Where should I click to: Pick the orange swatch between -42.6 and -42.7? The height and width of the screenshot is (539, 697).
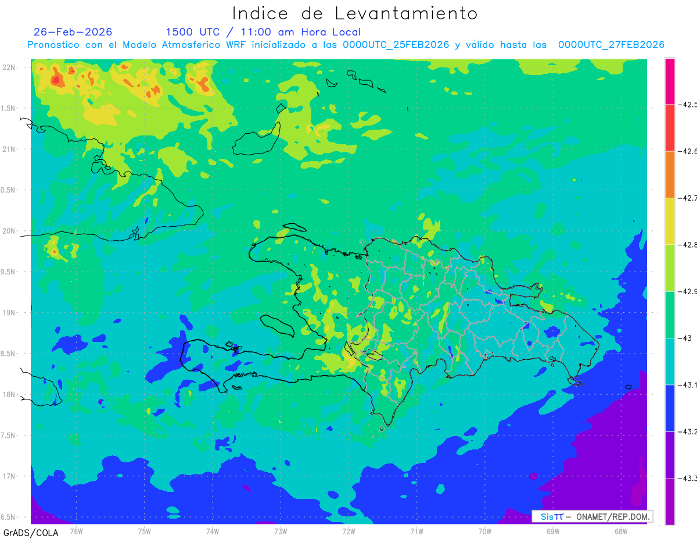[670, 174]
